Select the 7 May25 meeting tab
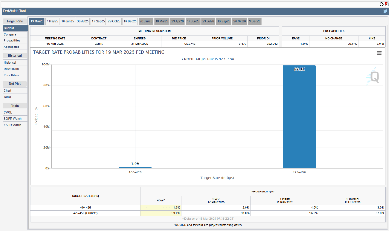 [52, 21]
